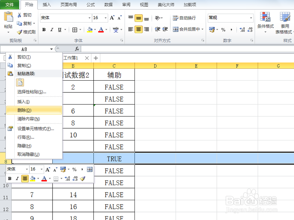
Task: Align text to top in ribbon
Action: tap(131, 18)
